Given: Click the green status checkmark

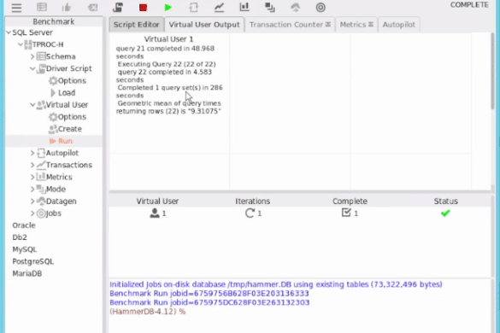Looking at the screenshot, I should [x=445, y=213].
